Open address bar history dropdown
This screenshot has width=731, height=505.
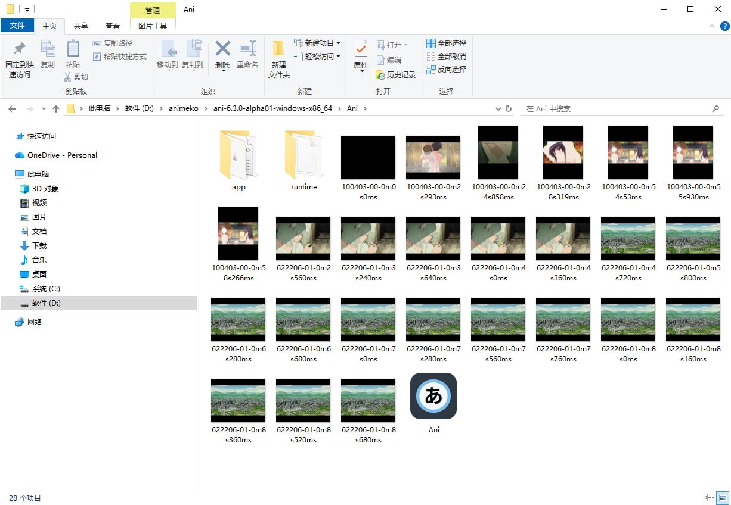click(x=498, y=109)
